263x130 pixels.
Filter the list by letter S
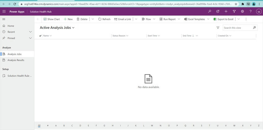[x=201, y=125]
